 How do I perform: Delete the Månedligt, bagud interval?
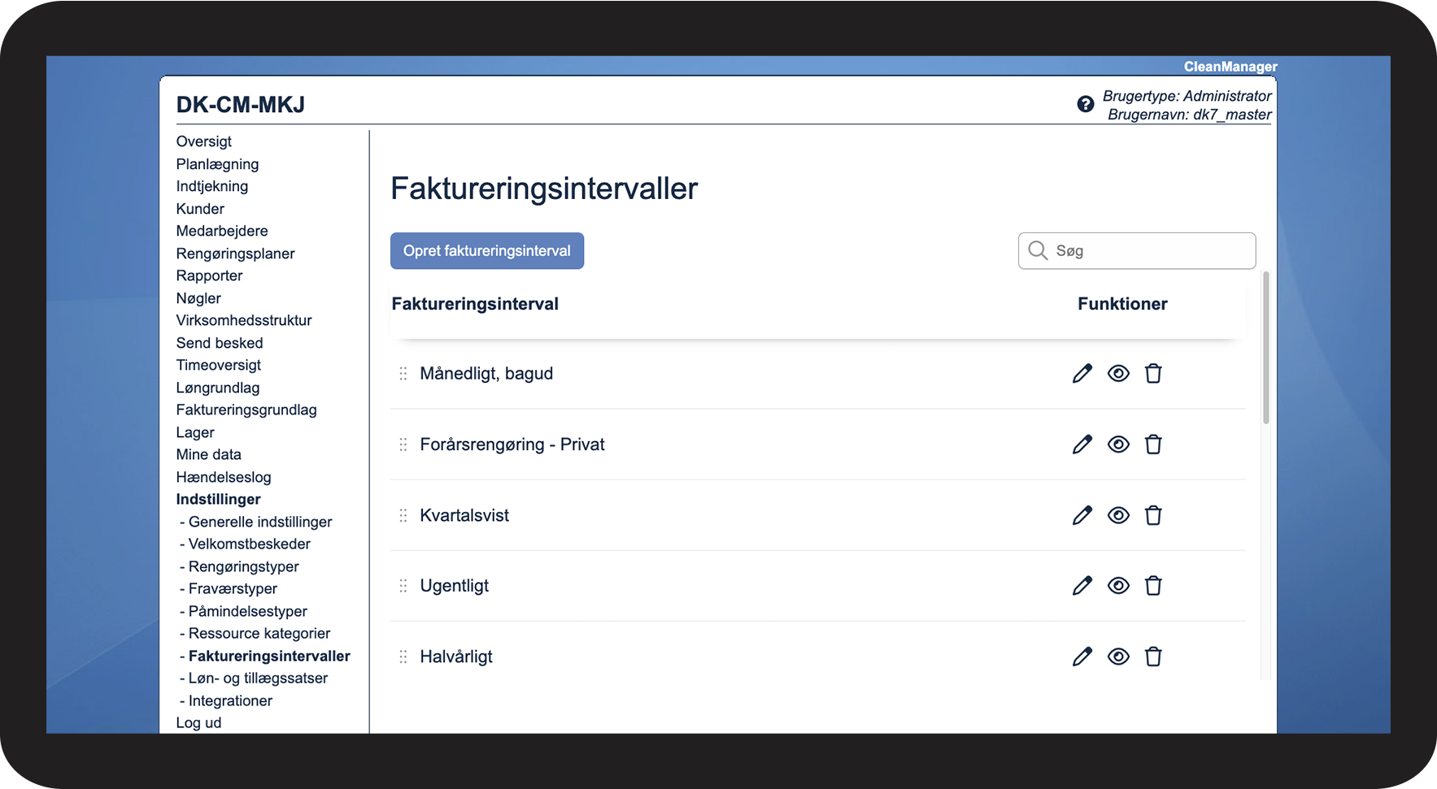click(x=1153, y=374)
